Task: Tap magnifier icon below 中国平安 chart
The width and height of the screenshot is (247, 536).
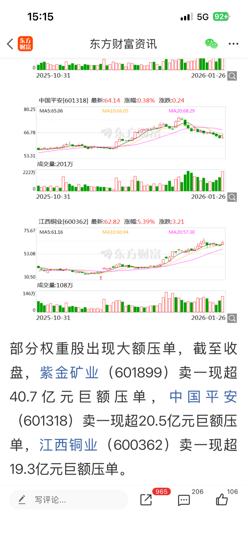Action: 232,197
